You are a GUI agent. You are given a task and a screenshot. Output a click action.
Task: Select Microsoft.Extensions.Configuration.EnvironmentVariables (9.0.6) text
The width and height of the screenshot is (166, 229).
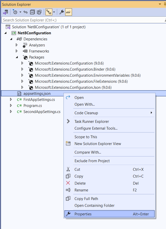[88, 75]
